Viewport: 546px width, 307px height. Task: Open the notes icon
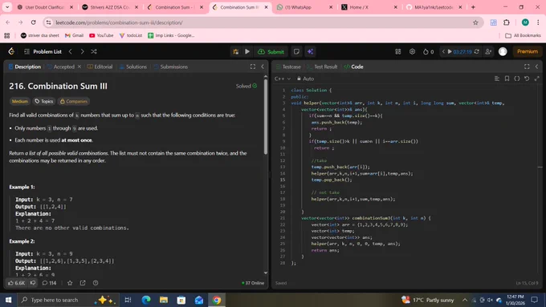pos(296,51)
